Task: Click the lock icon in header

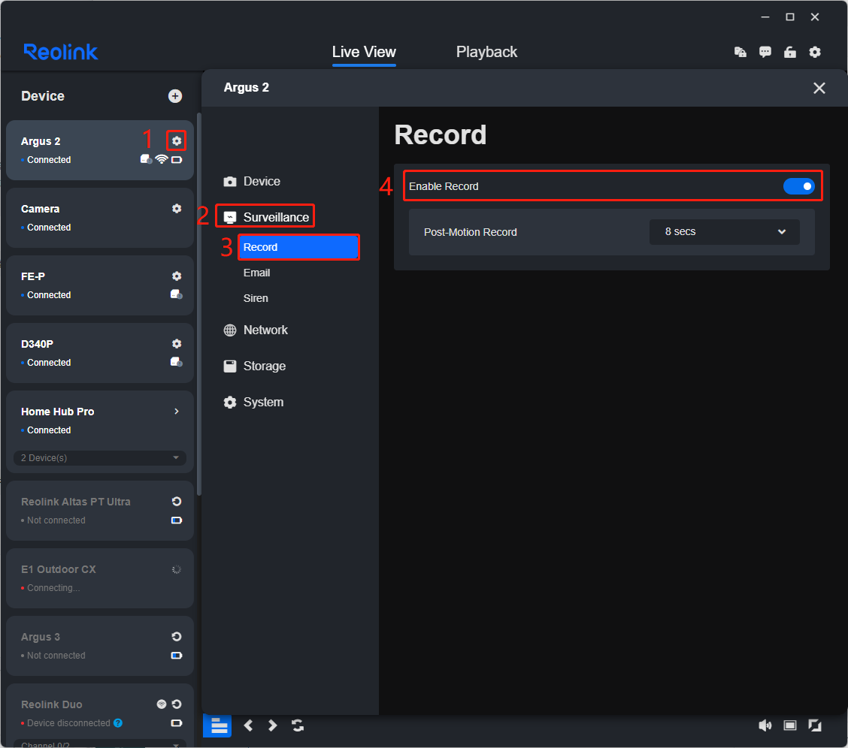Action: tap(789, 52)
